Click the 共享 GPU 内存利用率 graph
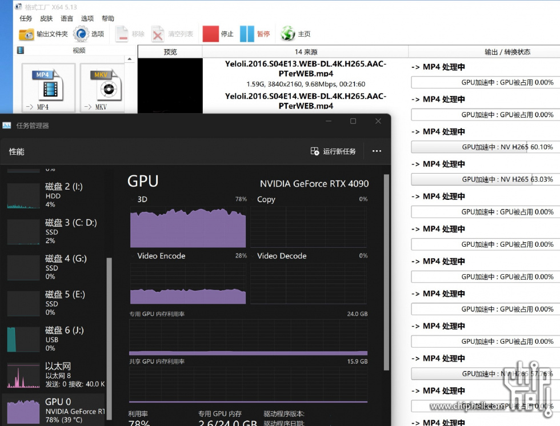 [248, 385]
